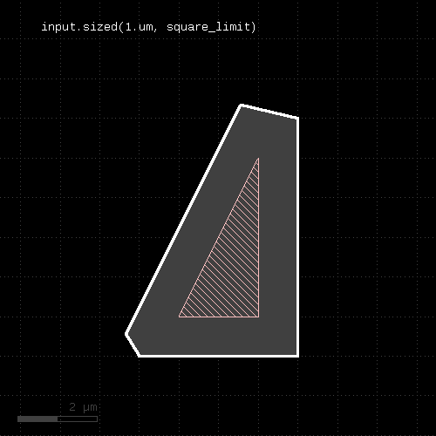This screenshot has width=436, height=436.
Task: Click the top vertex of the hatched triangle
Action: click(258, 159)
